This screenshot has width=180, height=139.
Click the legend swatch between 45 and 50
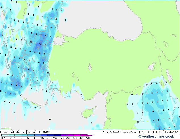pos(83,135)
